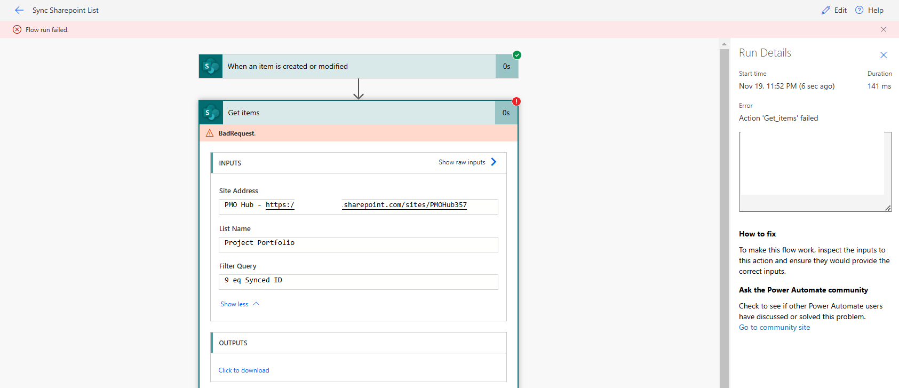
Task: Click the Show less up-chevron icon
Action: 256,304
